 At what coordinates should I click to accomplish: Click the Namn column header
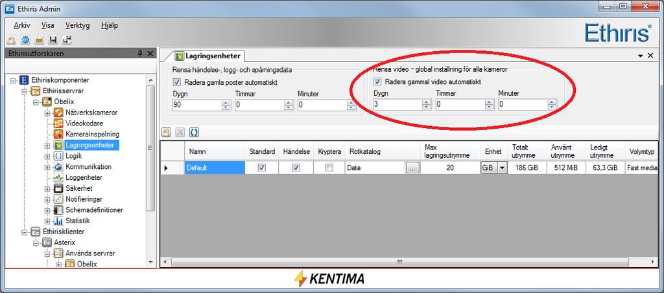coord(215,151)
